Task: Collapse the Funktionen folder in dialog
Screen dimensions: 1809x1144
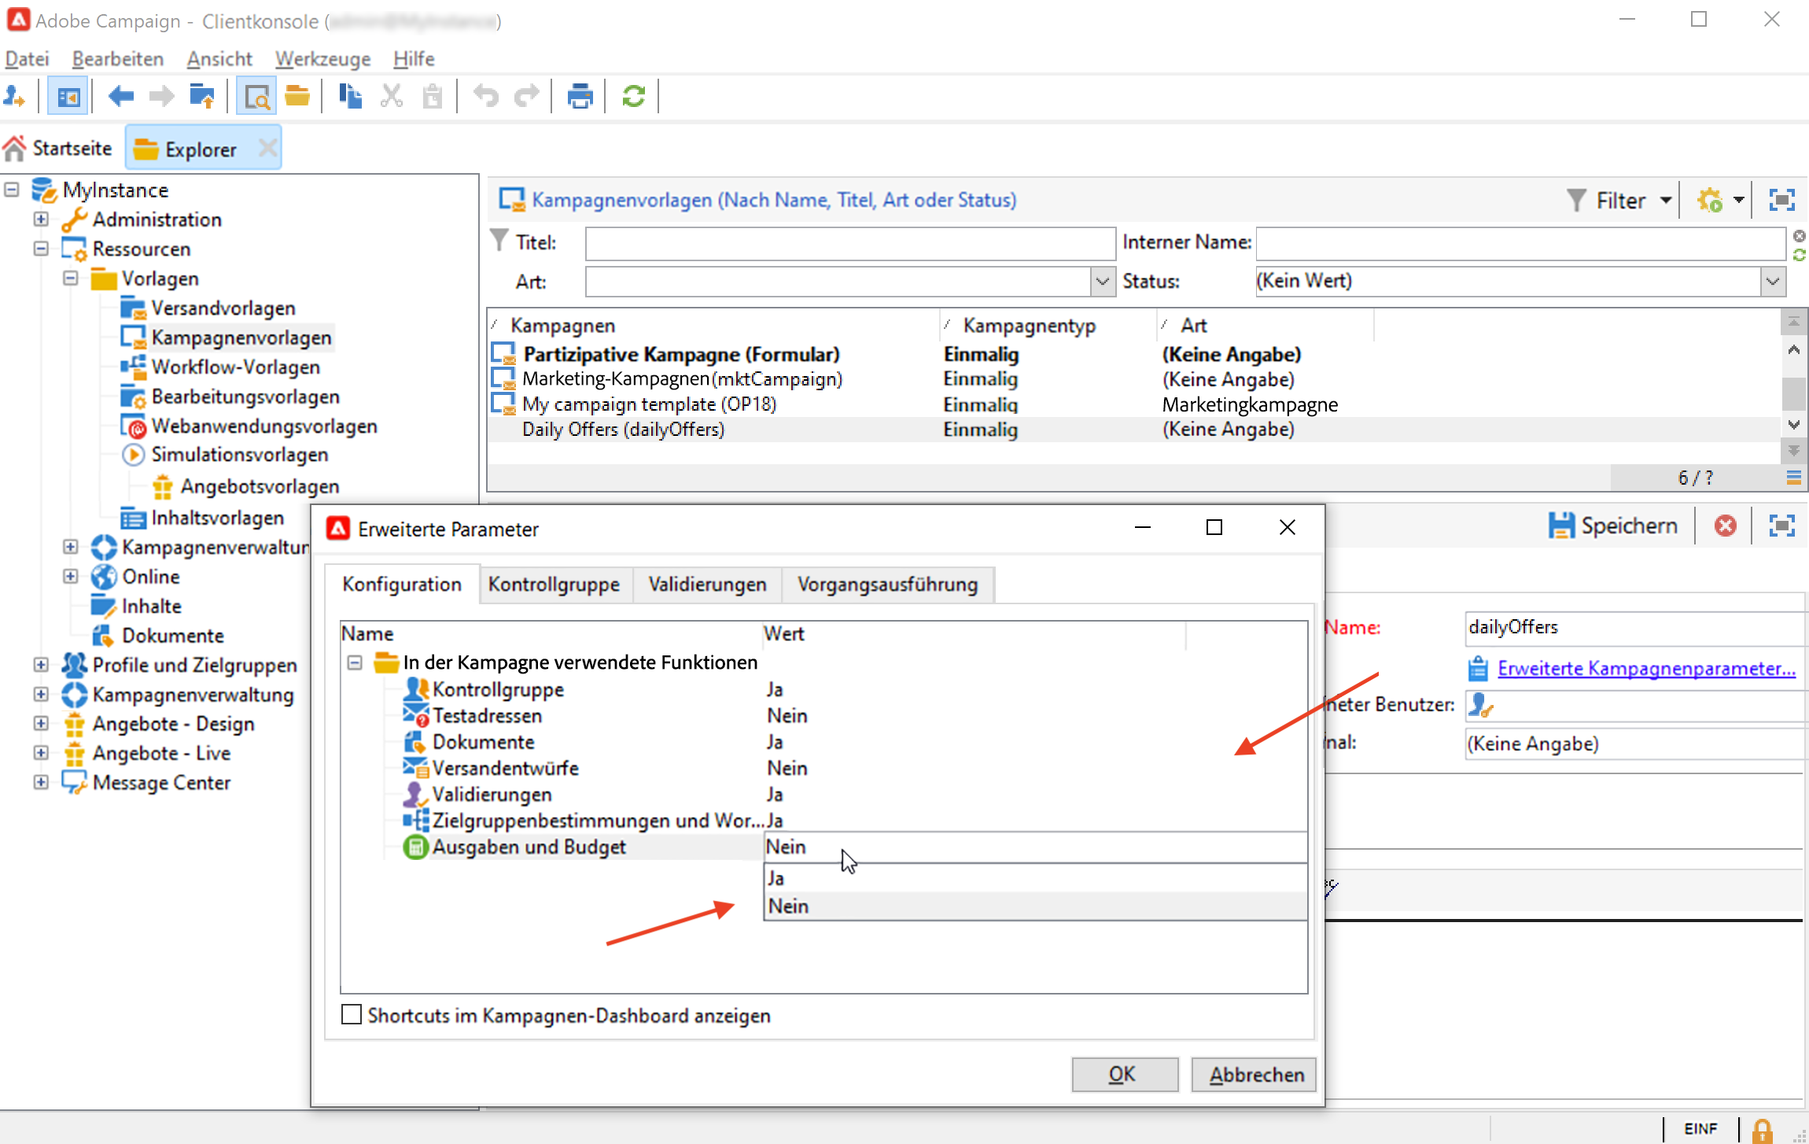Action: click(355, 662)
